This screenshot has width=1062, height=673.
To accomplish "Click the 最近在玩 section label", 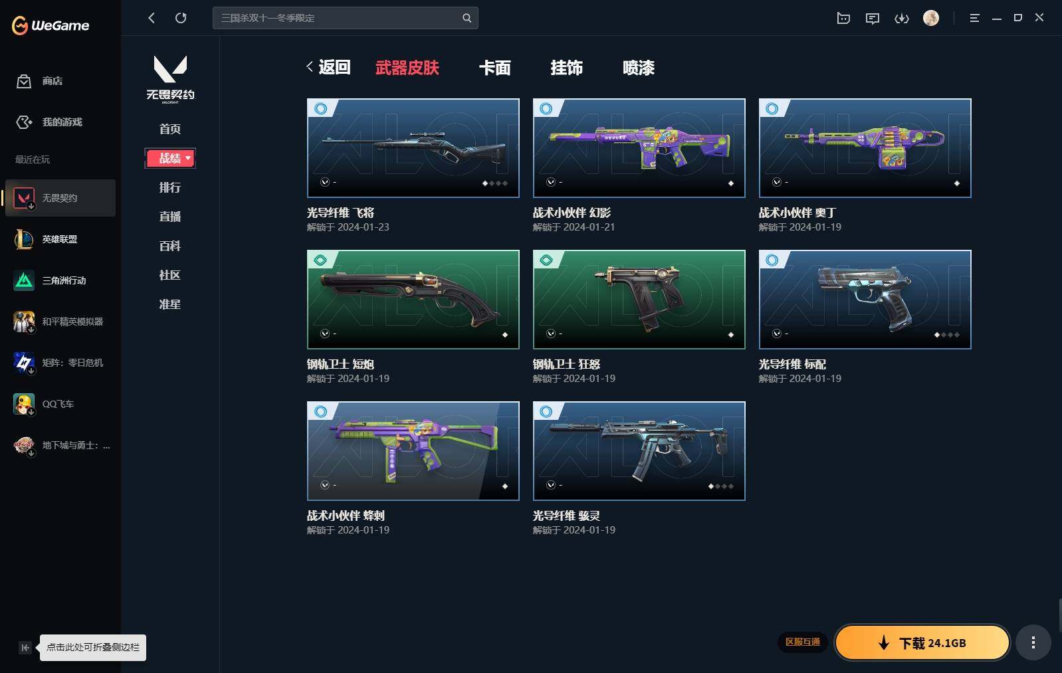I will coord(33,159).
